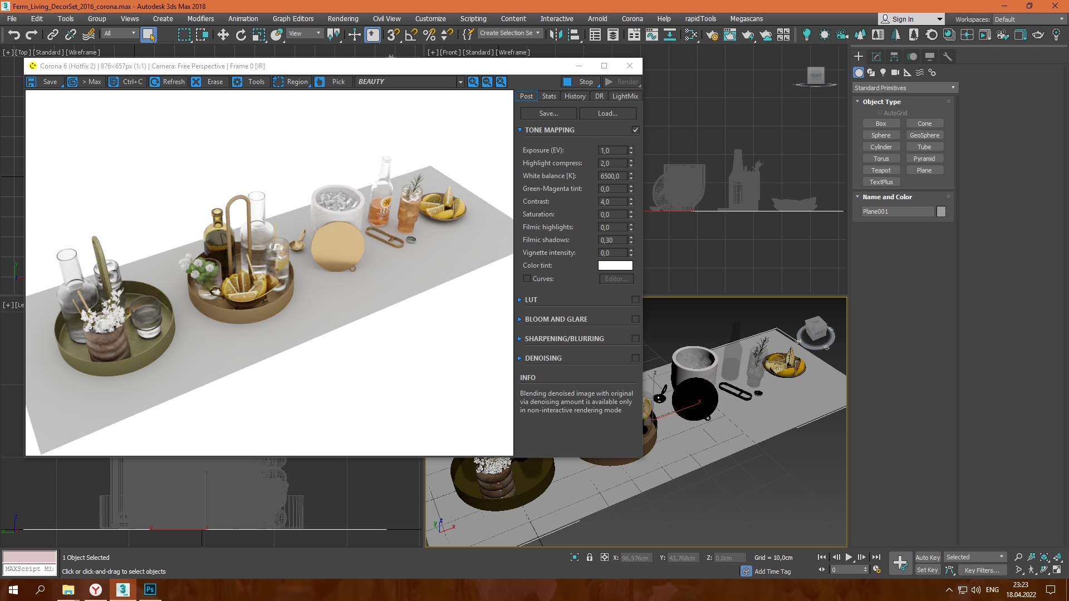This screenshot has width=1069, height=601.
Task: Enable the Bloom and Glare checkbox
Action: tap(635, 319)
